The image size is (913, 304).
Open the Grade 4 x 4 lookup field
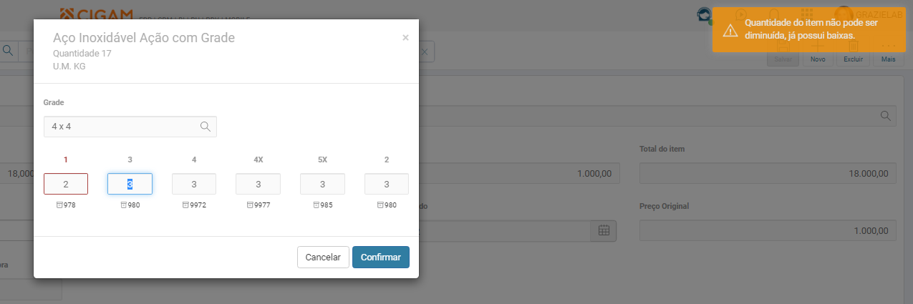(122, 127)
